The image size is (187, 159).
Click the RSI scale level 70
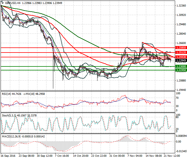(x=177, y=98)
